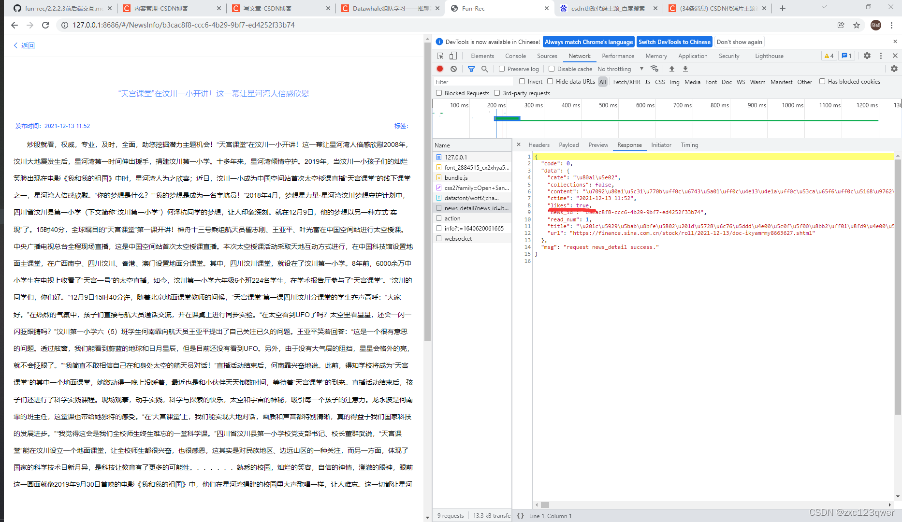This screenshot has width=902, height=522.
Task: Show the request Timing tab
Action: tap(689, 145)
